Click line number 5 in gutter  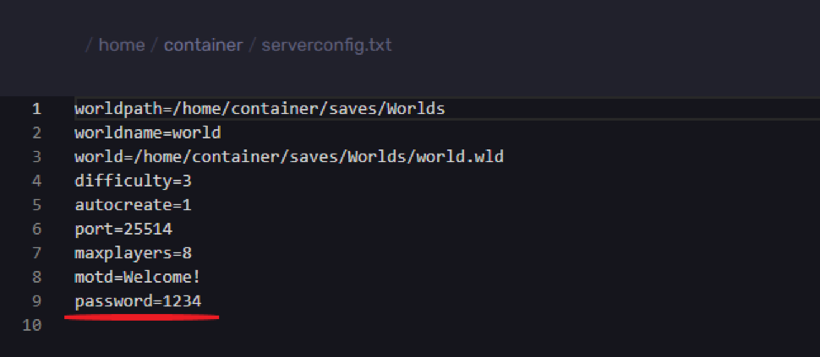[x=36, y=205]
